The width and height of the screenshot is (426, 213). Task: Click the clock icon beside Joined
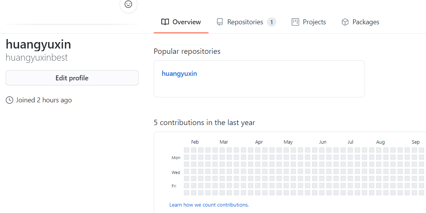[9, 100]
